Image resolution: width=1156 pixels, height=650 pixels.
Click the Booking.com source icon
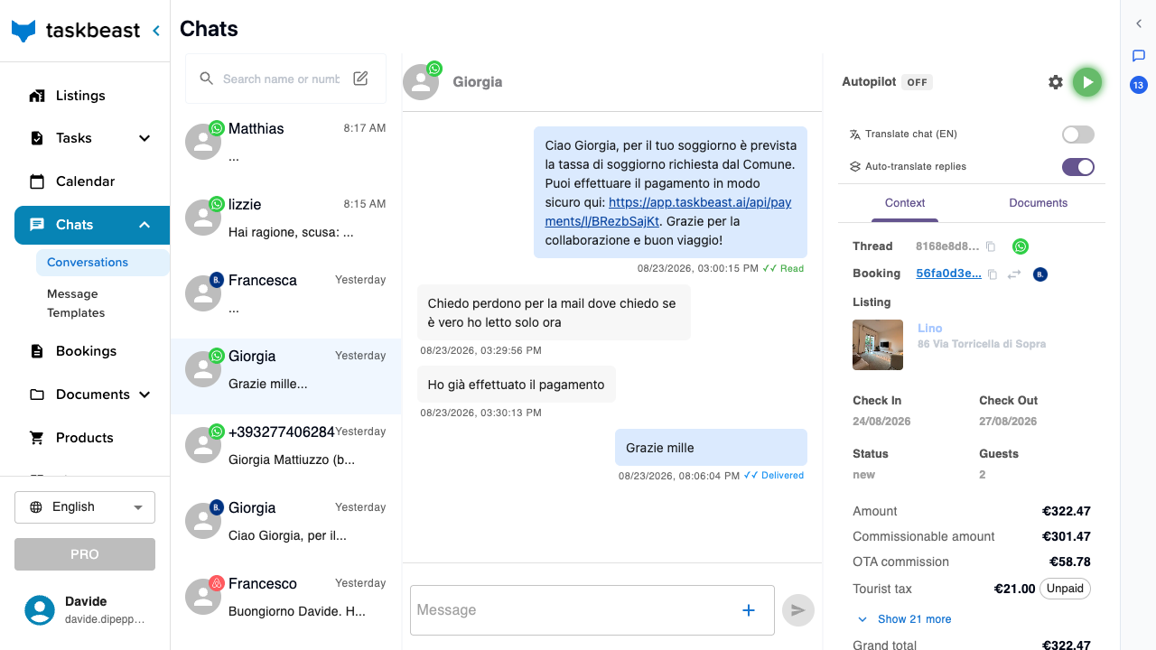click(1040, 274)
